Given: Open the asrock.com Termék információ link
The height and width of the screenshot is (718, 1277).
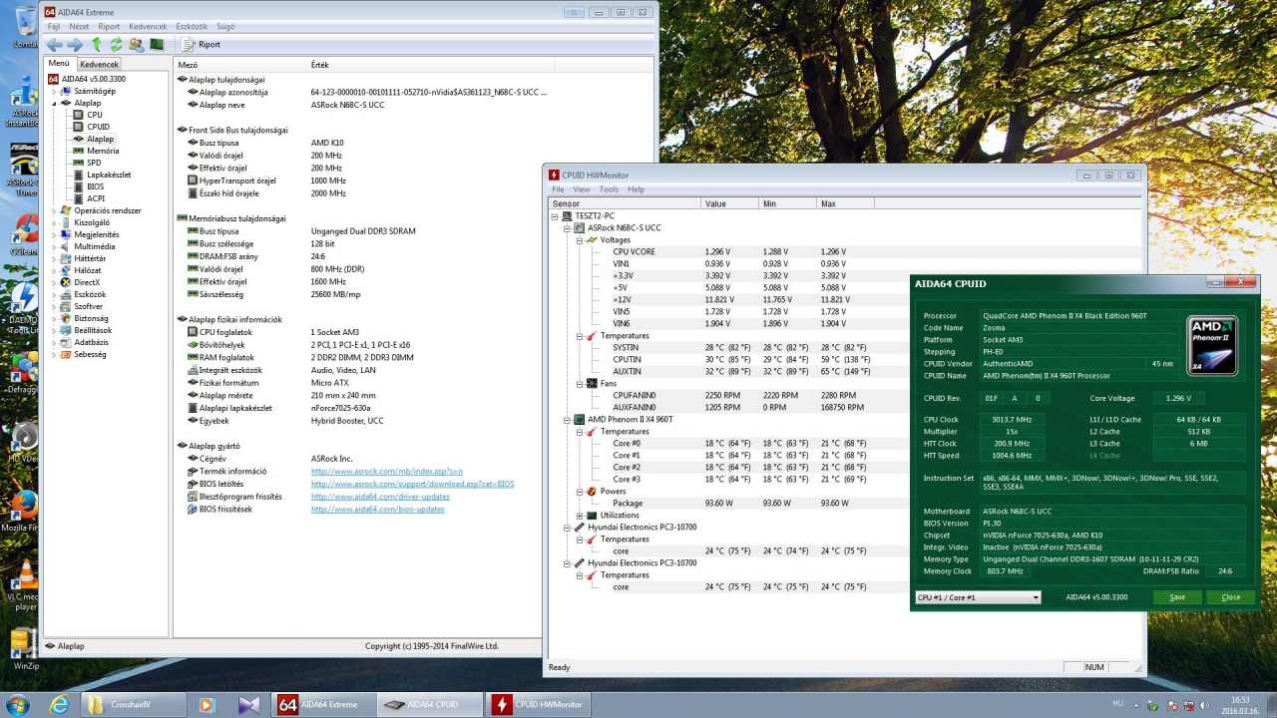Looking at the screenshot, I should [x=387, y=471].
